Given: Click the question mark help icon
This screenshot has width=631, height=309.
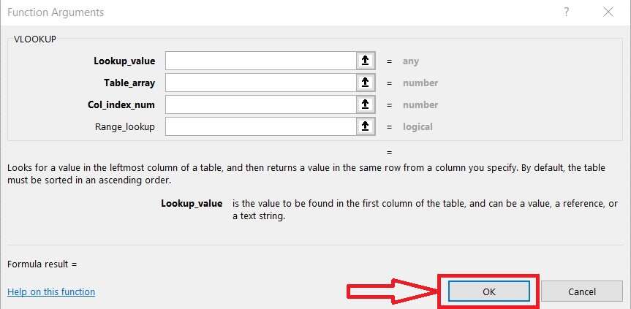Looking at the screenshot, I should click(566, 12).
